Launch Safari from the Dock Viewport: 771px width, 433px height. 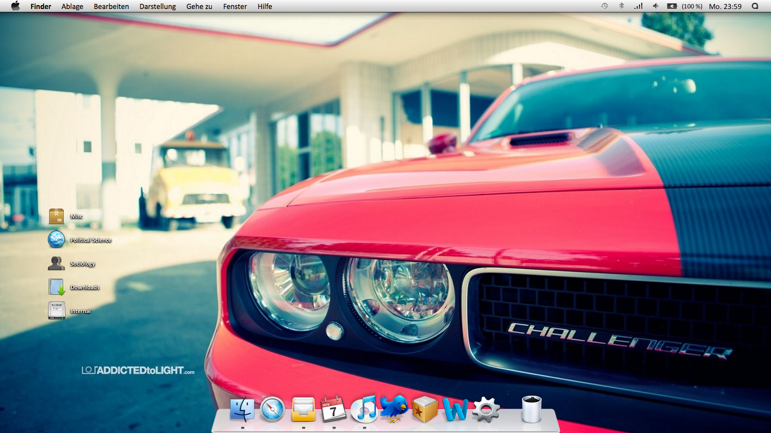271,410
